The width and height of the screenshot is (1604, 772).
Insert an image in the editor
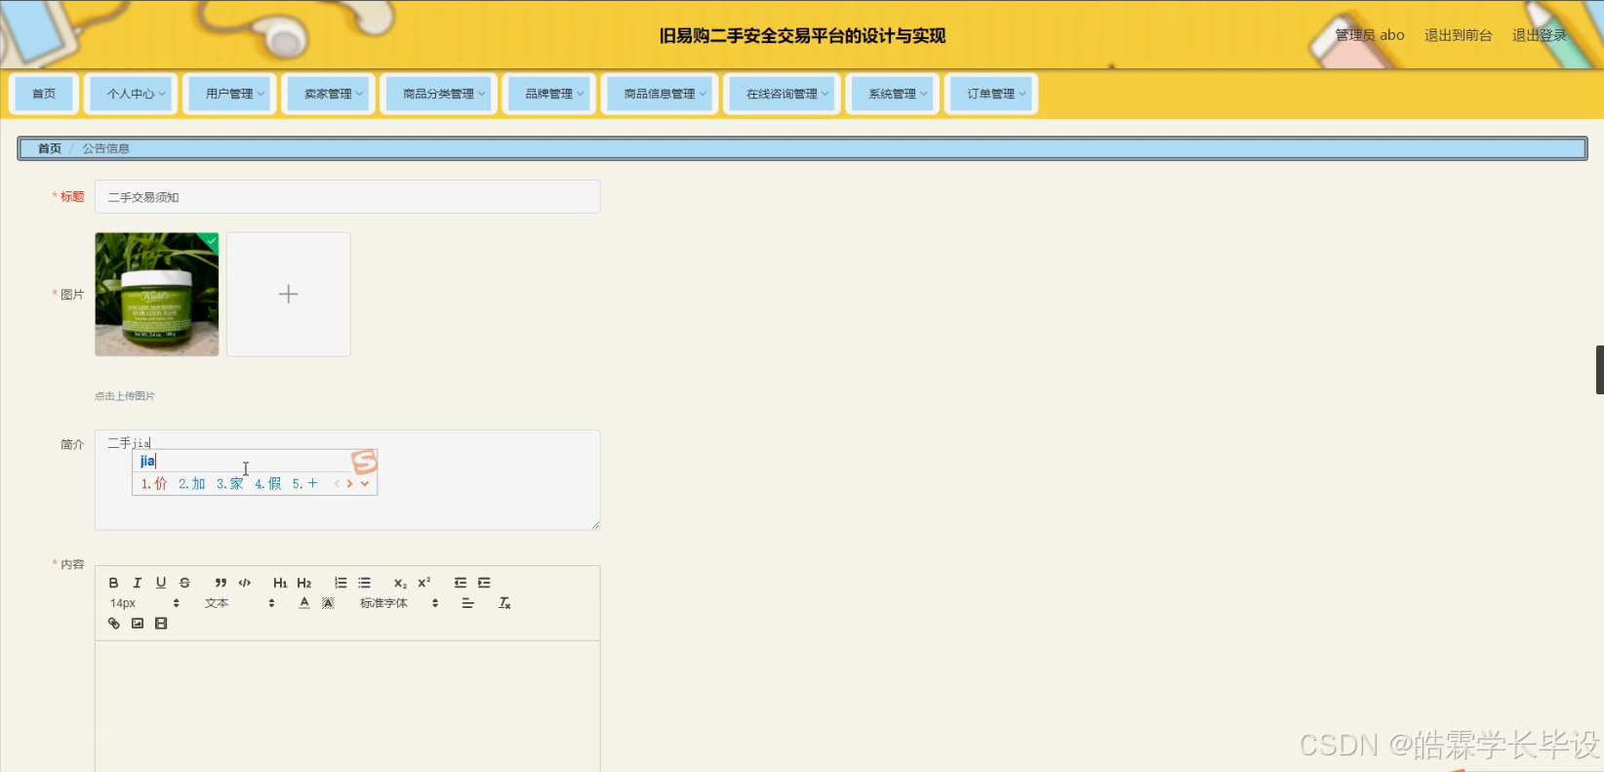(138, 624)
